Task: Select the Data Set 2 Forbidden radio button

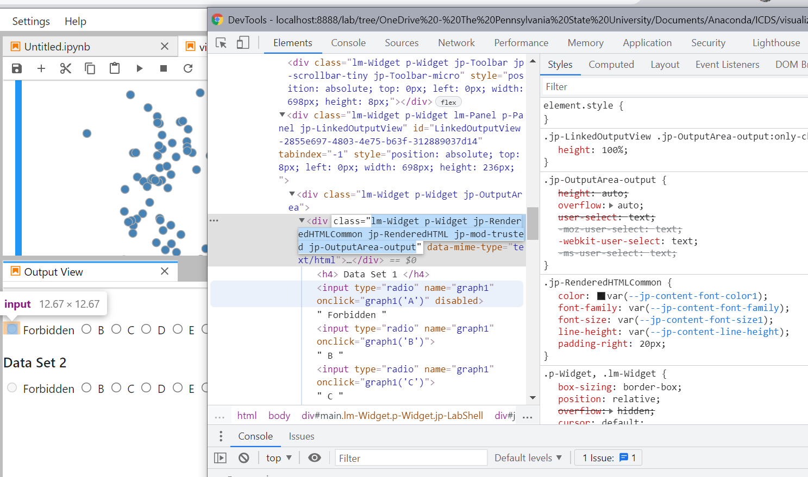Action: pos(12,387)
